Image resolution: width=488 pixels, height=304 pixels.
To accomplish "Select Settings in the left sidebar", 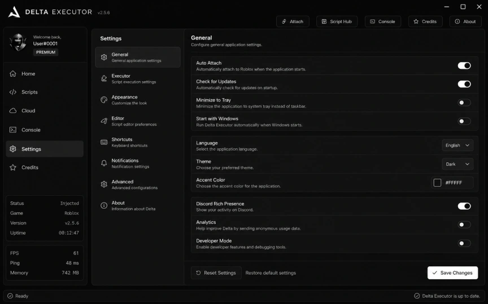I will 45,149.
